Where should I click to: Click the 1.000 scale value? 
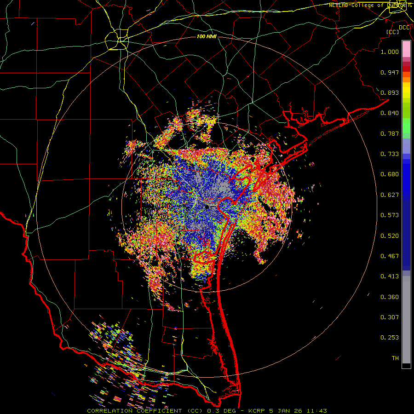tap(390, 52)
